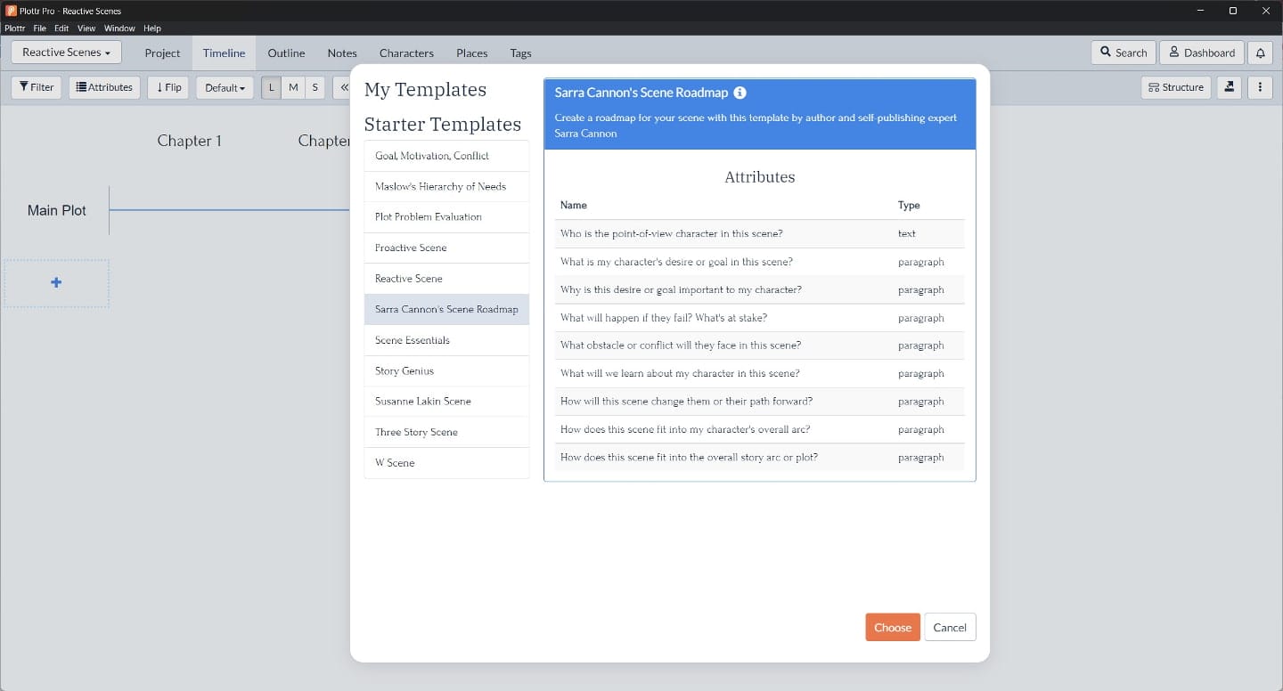Switch to the Tags tab

click(521, 53)
